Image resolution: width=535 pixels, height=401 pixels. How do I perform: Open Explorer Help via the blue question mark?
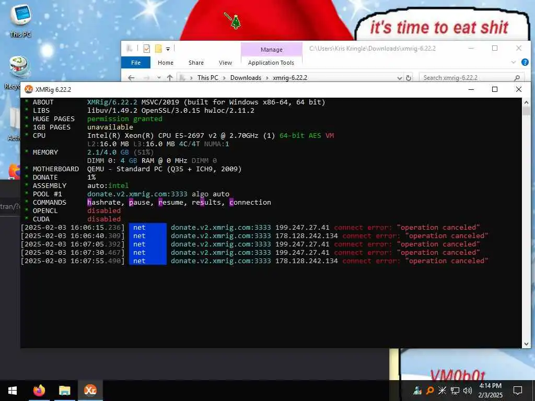(x=525, y=62)
